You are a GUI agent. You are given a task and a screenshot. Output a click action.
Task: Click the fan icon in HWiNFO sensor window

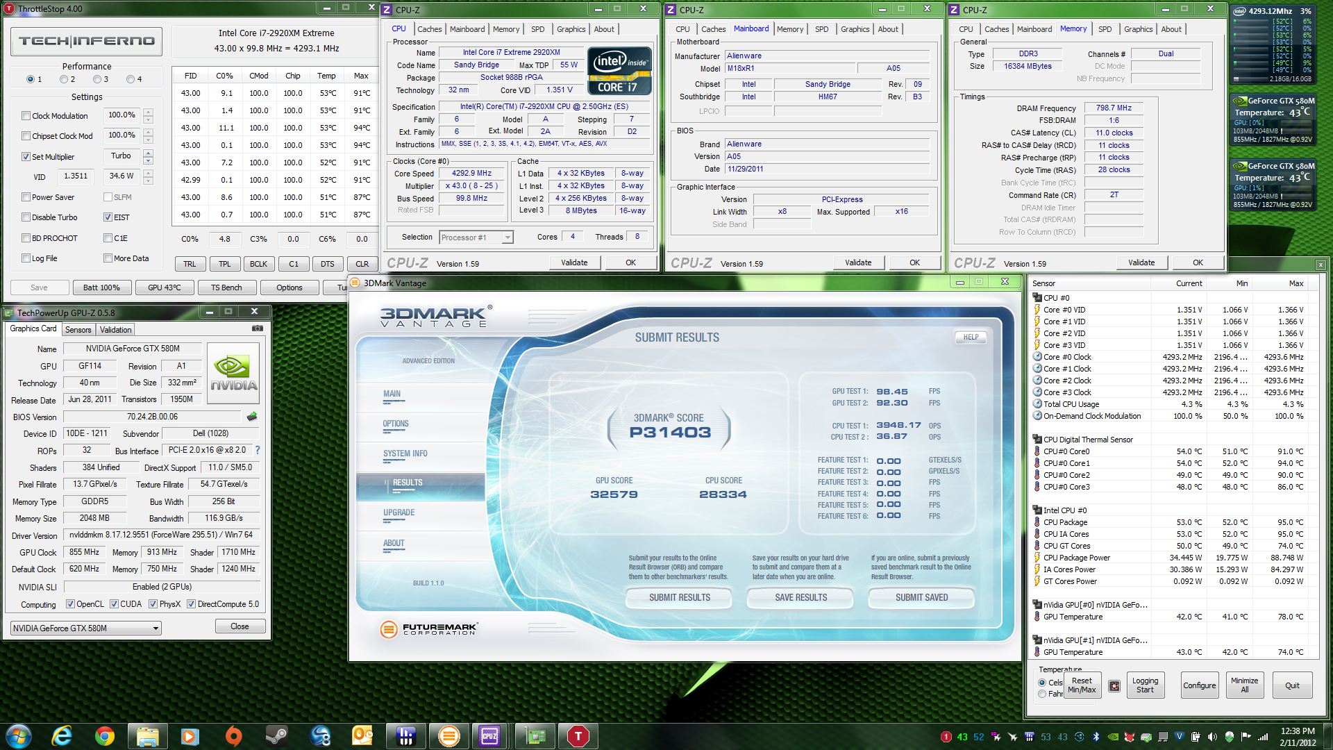(1114, 686)
